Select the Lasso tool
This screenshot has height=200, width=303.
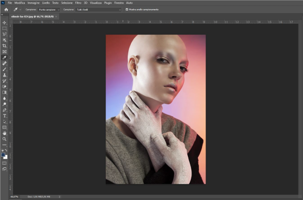(4, 34)
